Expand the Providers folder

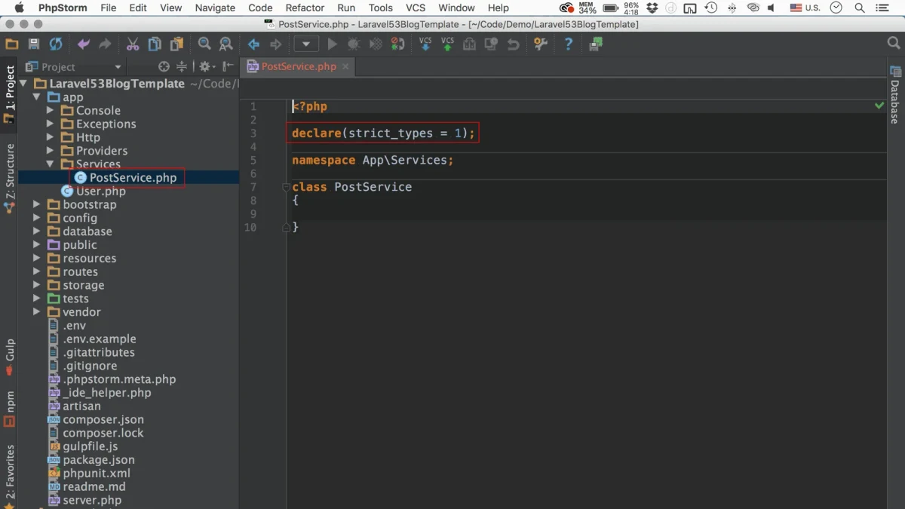click(51, 151)
